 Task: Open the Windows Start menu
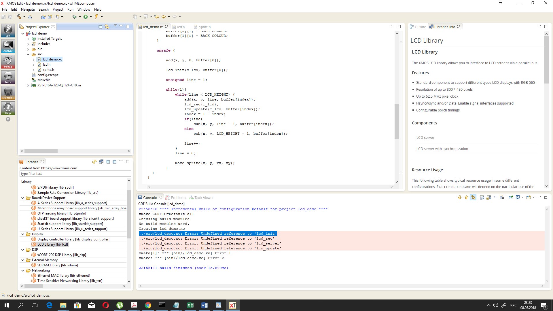[7, 305]
